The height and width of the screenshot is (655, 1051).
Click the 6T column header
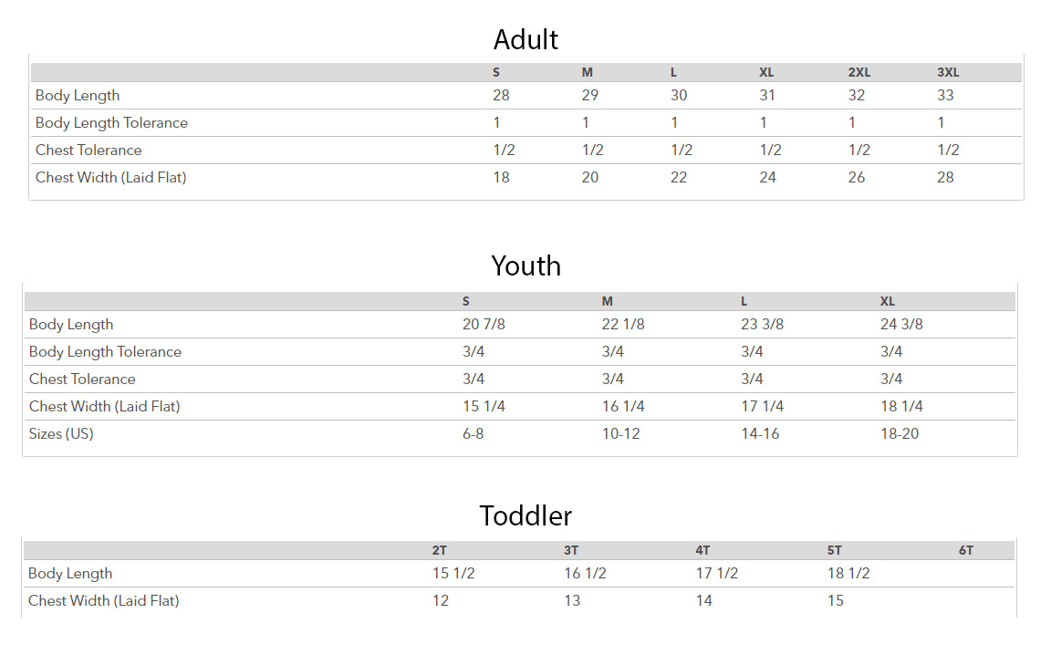pyautogui.click(x=966, y=551)
